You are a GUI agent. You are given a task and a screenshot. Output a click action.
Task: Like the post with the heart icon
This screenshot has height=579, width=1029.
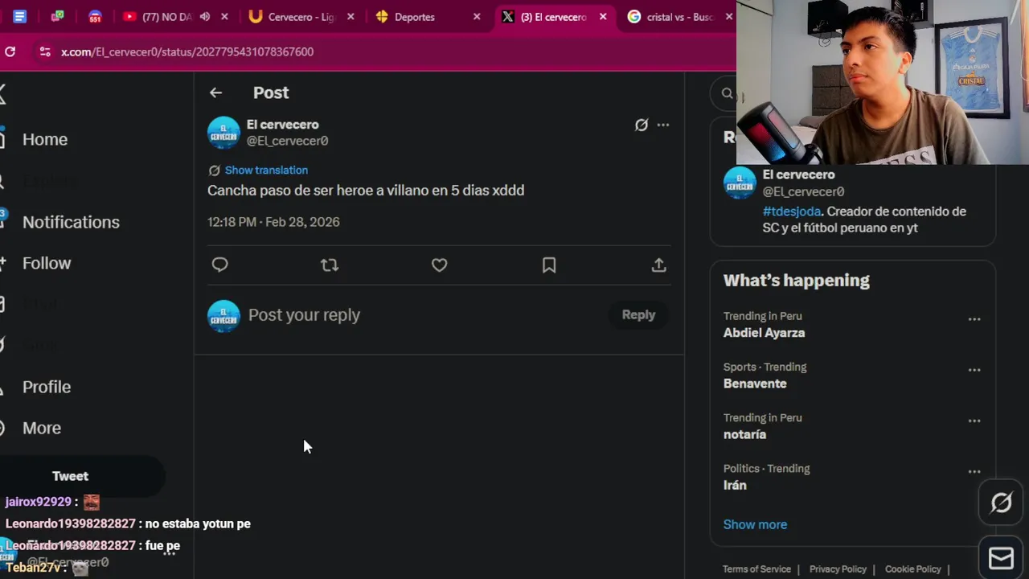(x=439, y=265)
